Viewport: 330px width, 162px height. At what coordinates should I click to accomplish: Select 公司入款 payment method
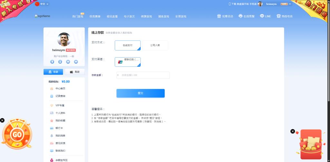[155, 45]
